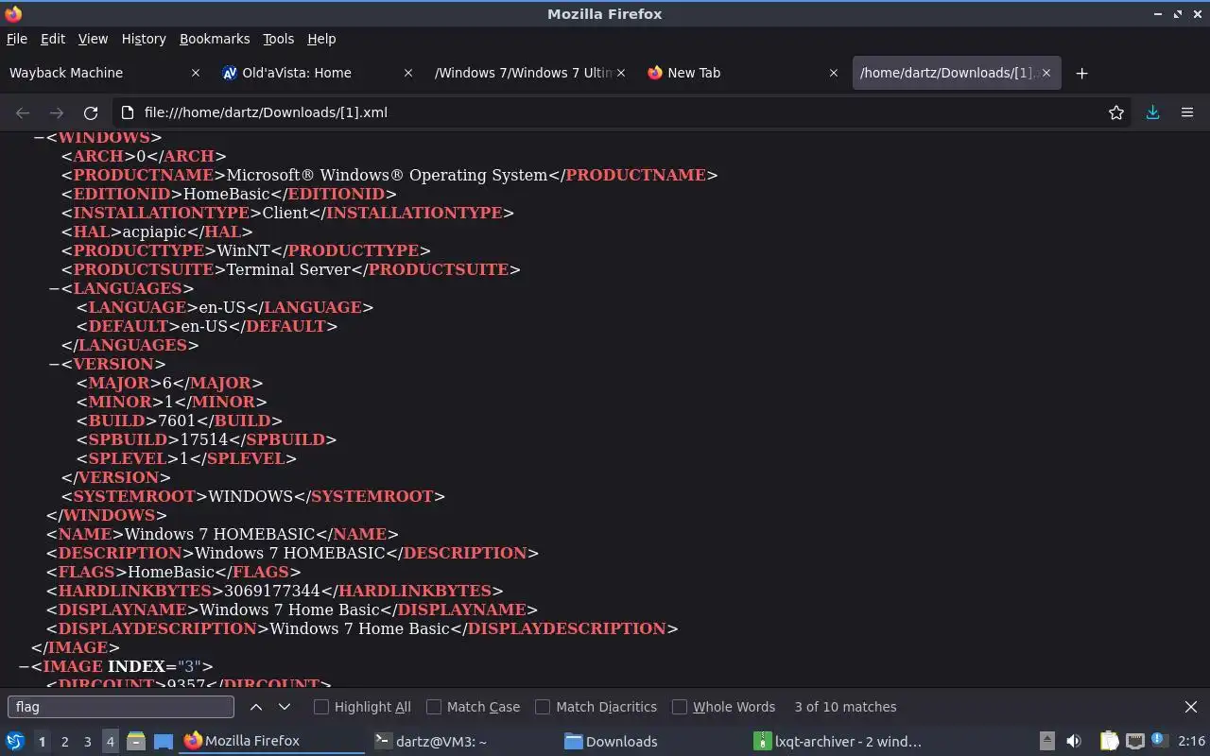Enable the Highlight All checkbox

click(321, 707)
